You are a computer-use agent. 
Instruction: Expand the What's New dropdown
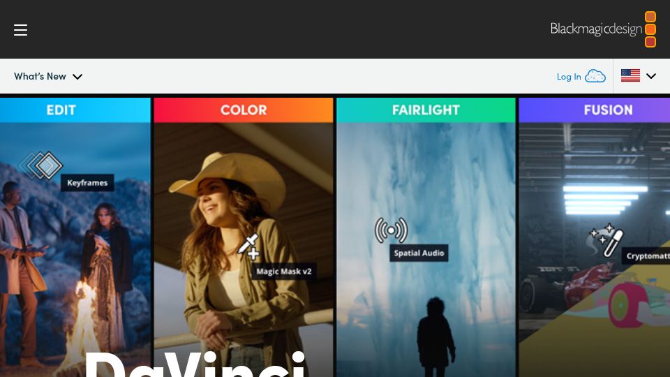[48, 77]
